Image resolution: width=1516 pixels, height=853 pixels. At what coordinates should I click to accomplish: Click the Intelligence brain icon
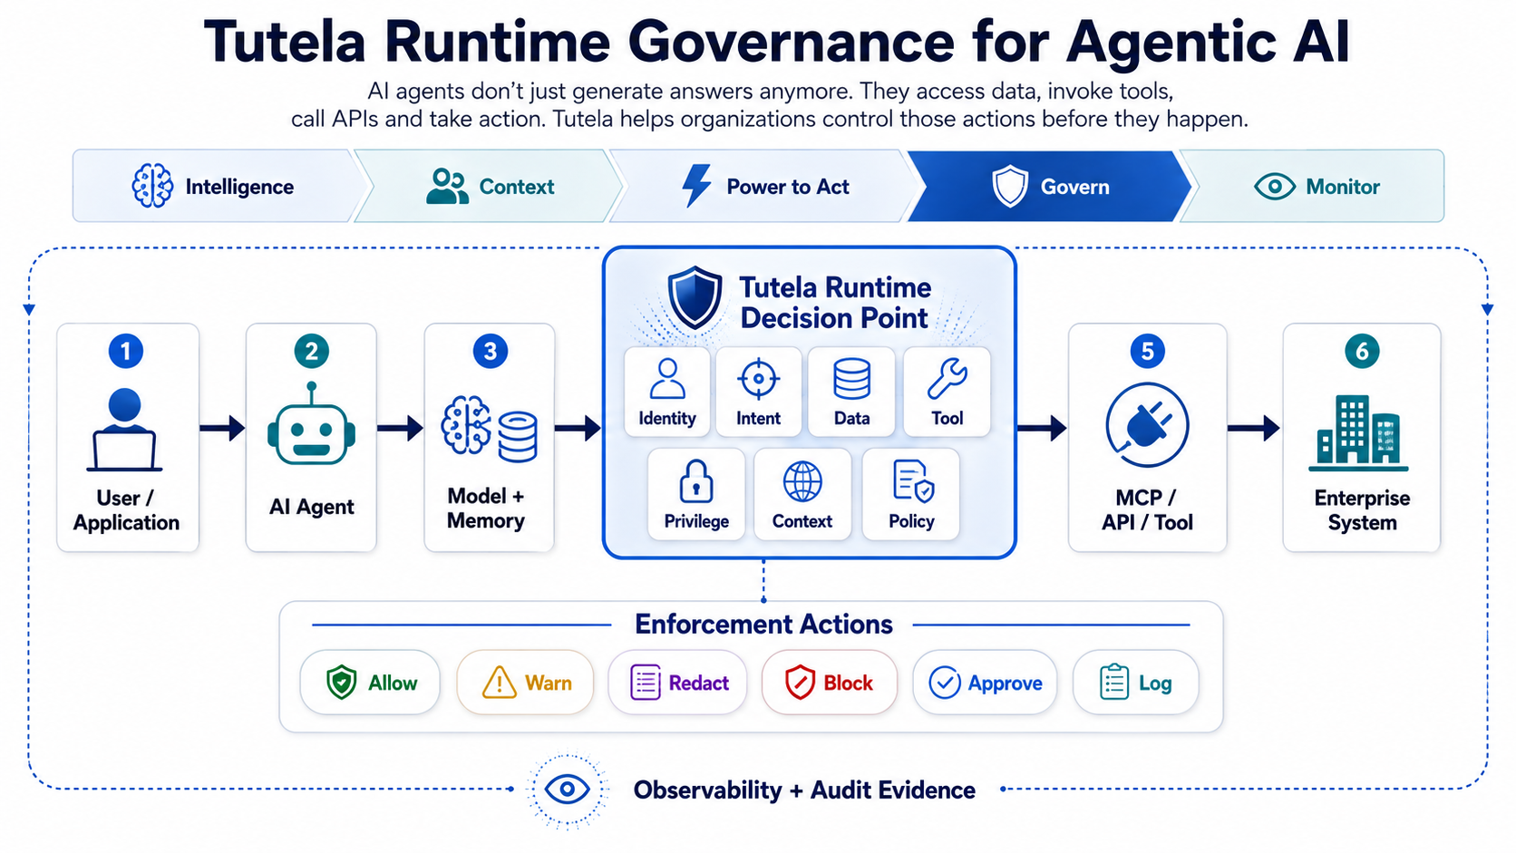(x=152, y=186)
